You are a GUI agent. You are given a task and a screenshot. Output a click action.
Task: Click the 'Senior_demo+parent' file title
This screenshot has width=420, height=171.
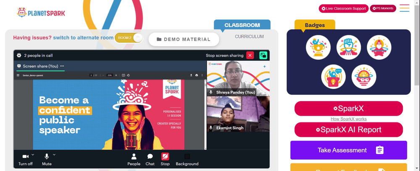[x=33, y=75]
